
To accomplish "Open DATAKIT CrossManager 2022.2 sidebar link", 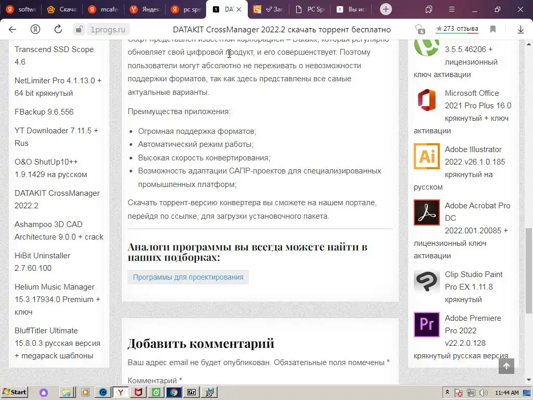I will (x=57, y=199).
